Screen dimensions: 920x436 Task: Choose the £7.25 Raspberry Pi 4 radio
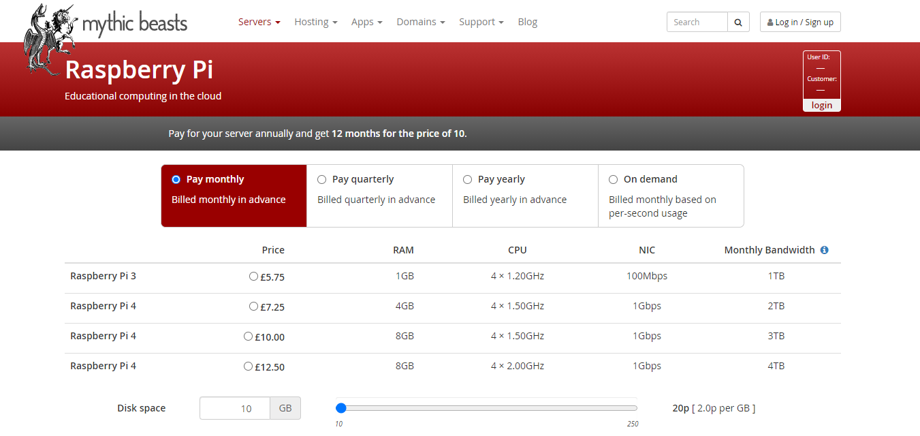point(253,307)
